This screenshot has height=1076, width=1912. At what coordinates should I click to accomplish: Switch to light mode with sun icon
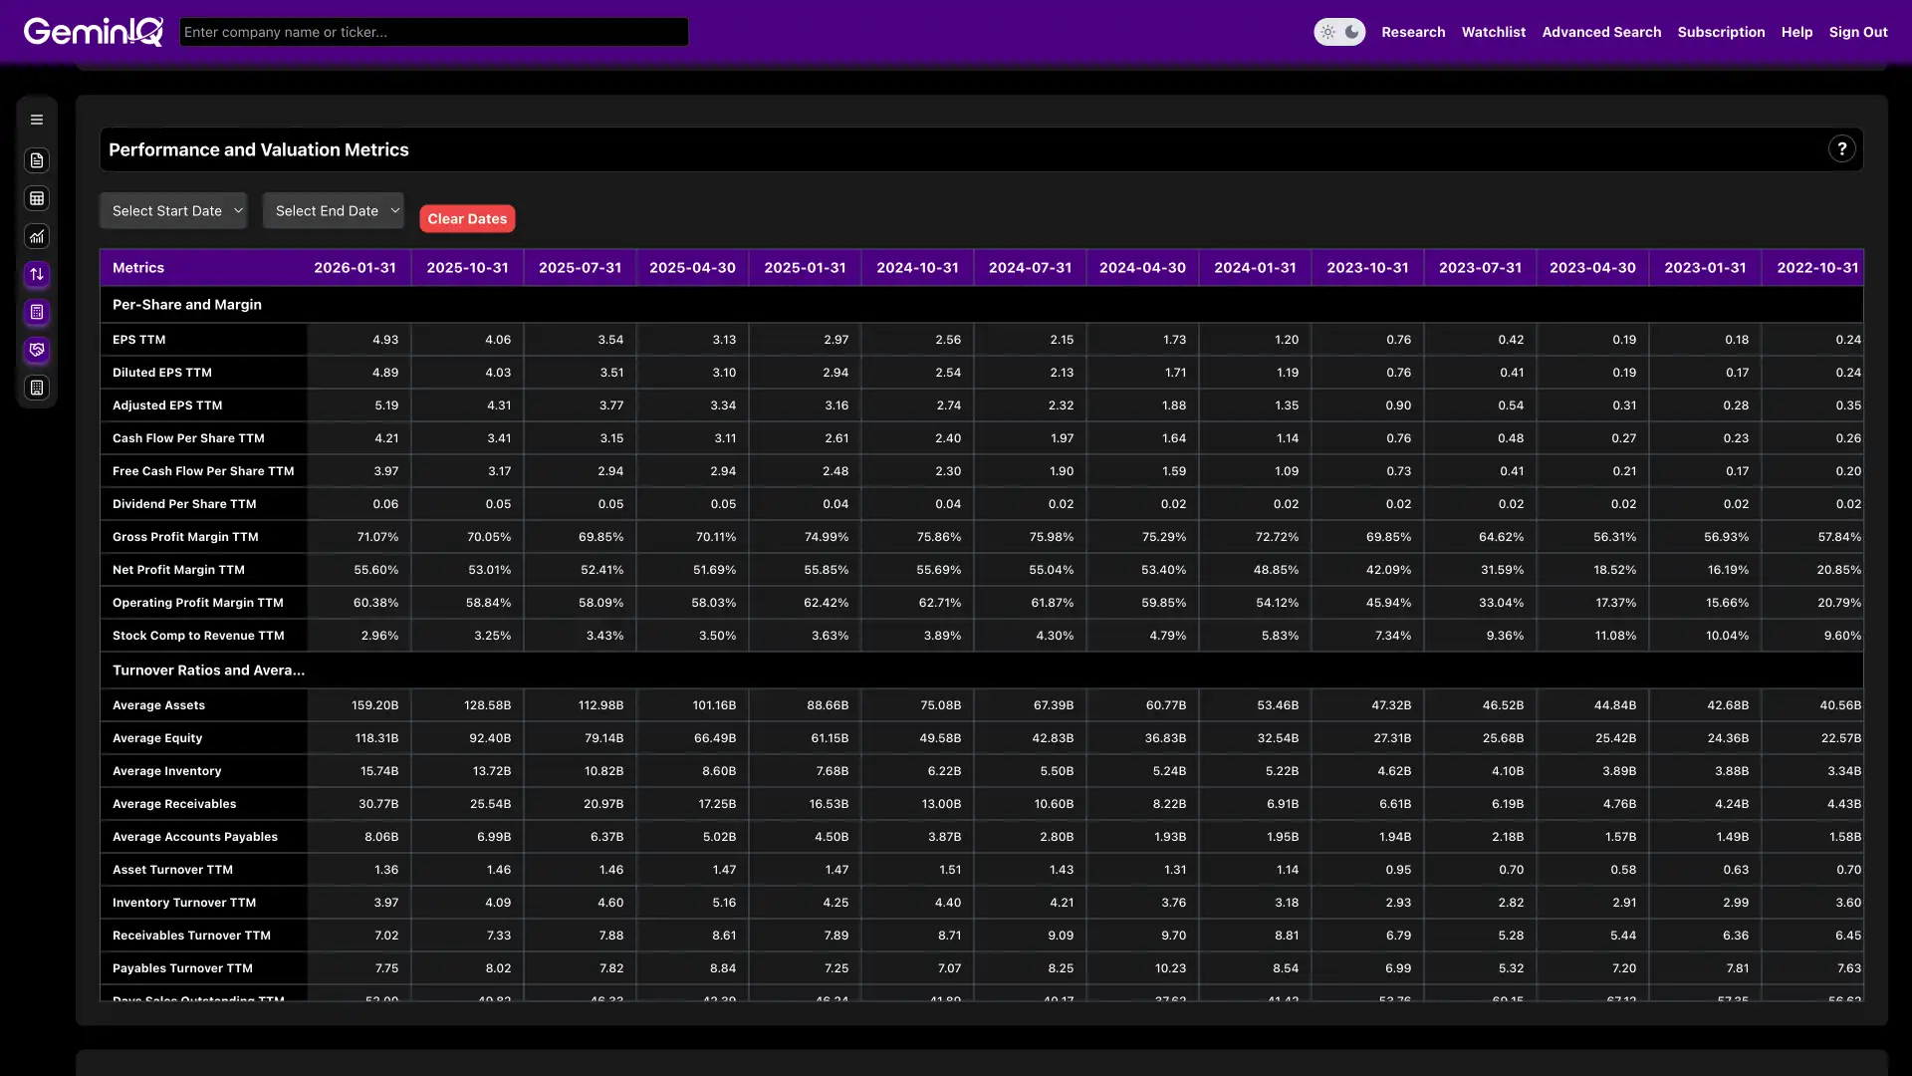tap(1328, 31)
